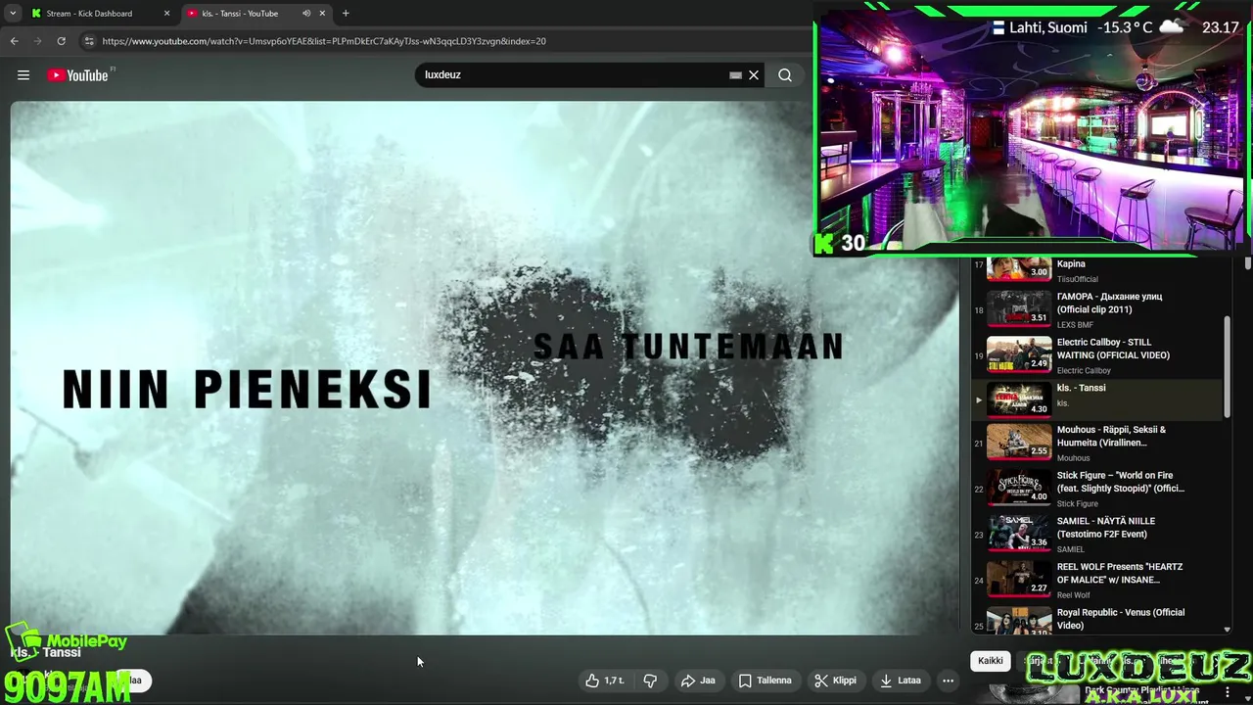The width and height of the screenshot is (1253, 705).
Task: Reload the current page
Action: [61, 41]
